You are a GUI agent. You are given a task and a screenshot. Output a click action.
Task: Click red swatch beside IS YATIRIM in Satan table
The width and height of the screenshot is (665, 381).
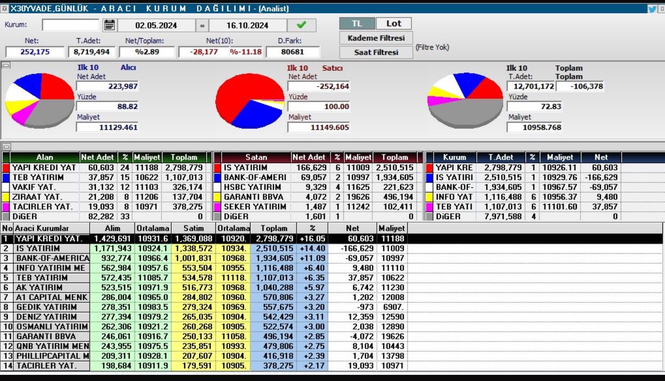point(217,167)
